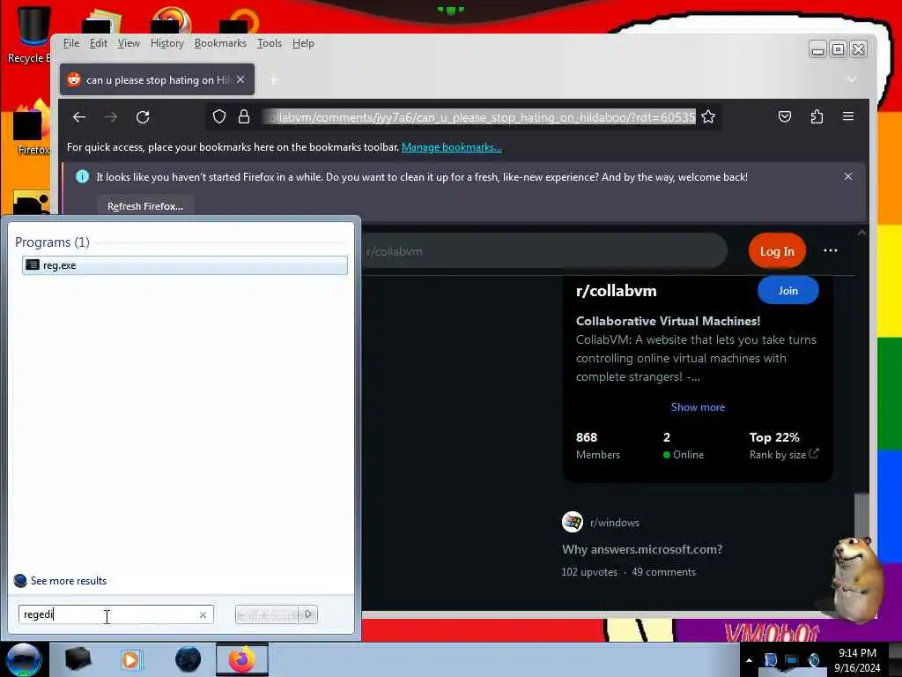Click the site security padlock icon

click(244, 117)
